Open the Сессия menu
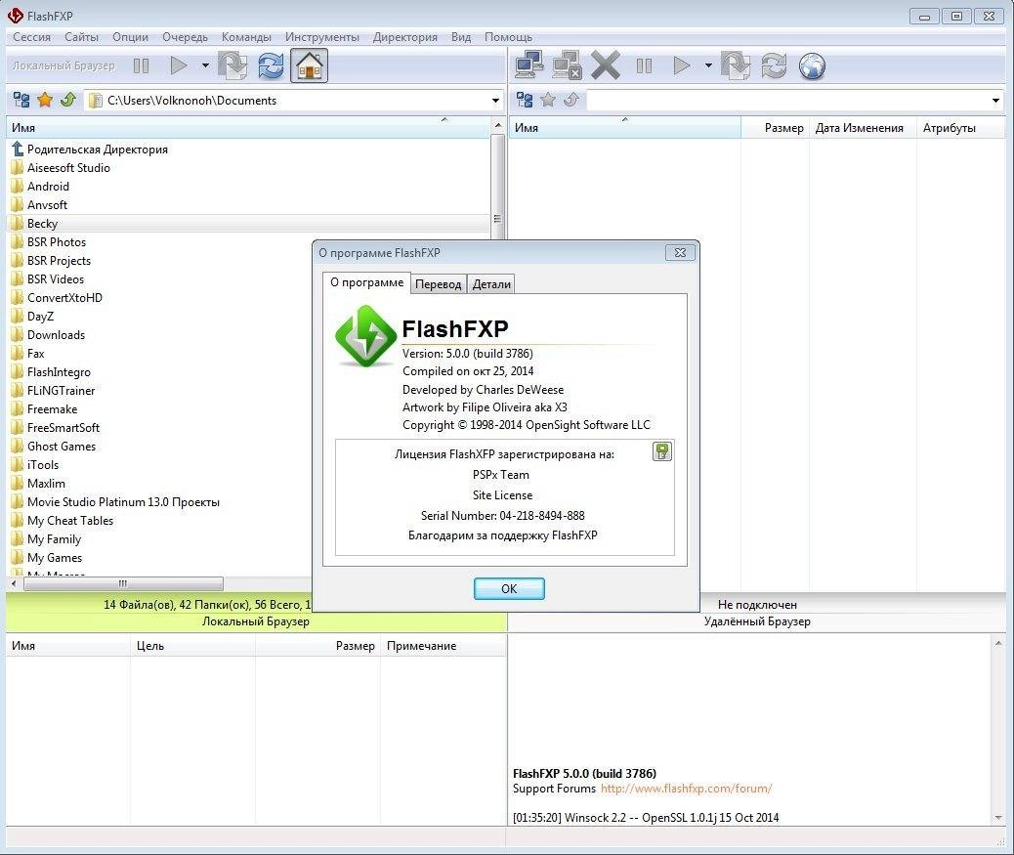 coord(31,37)
